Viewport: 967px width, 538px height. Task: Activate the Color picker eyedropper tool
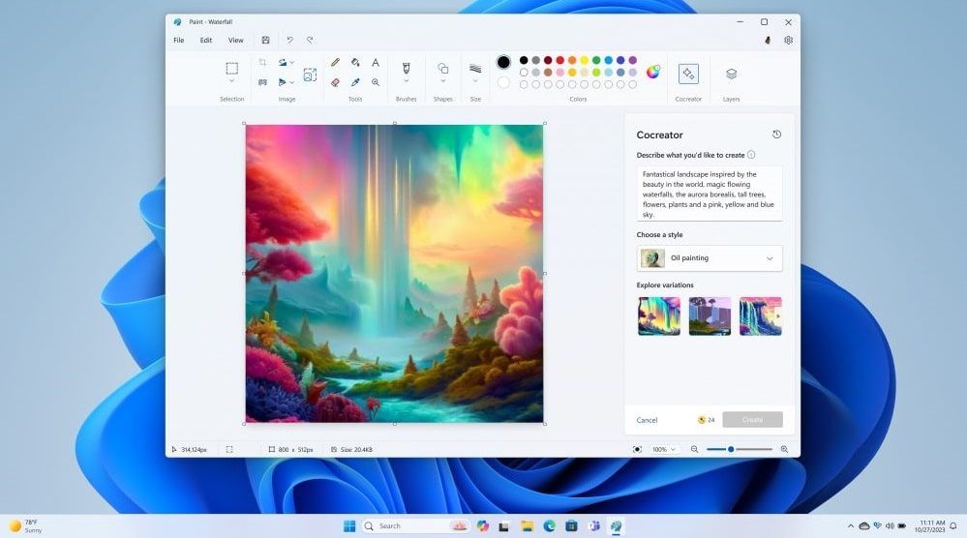(355, 83)
